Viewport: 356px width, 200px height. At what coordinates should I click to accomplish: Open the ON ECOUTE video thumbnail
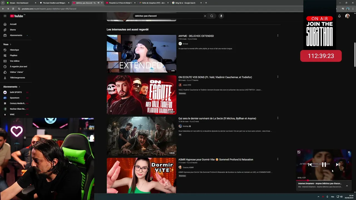point(141,95)
